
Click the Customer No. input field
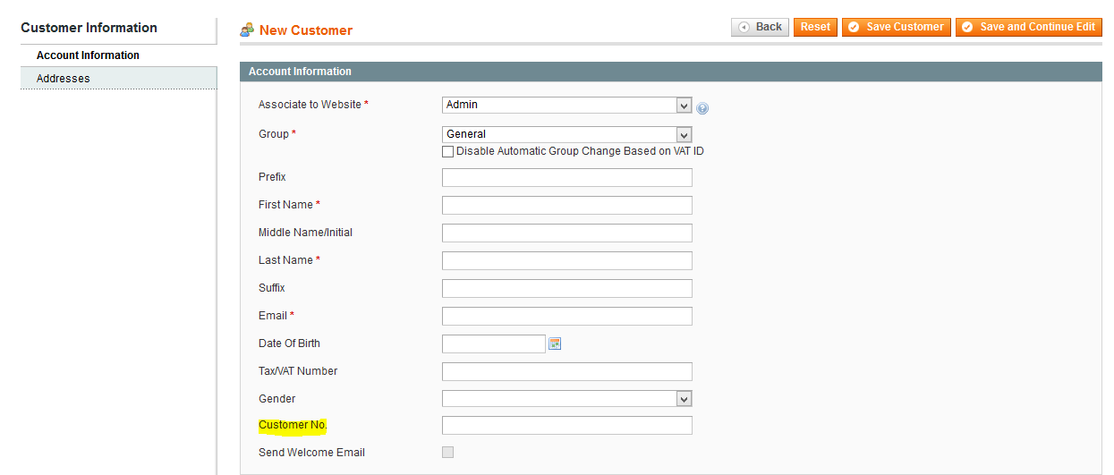pyautogui.click(x=567, y=426)
